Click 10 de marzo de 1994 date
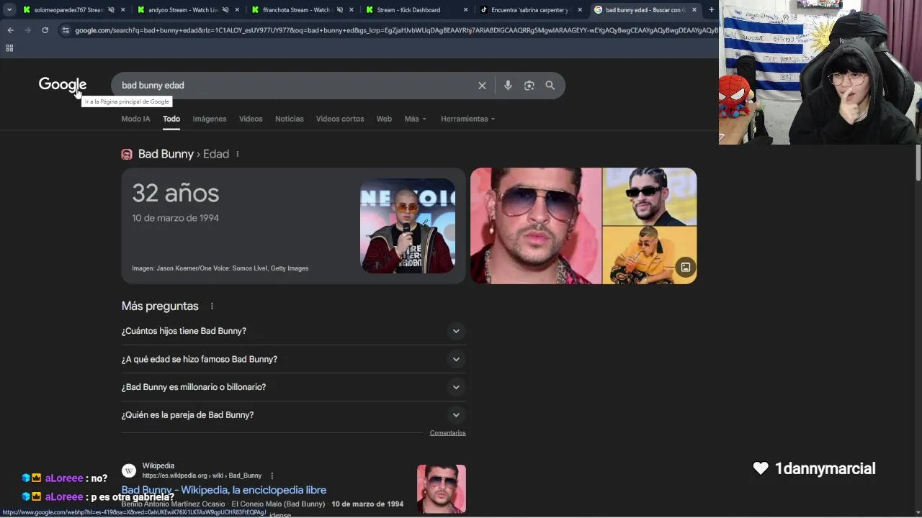The image size is (922, 518). click(175, 218)
